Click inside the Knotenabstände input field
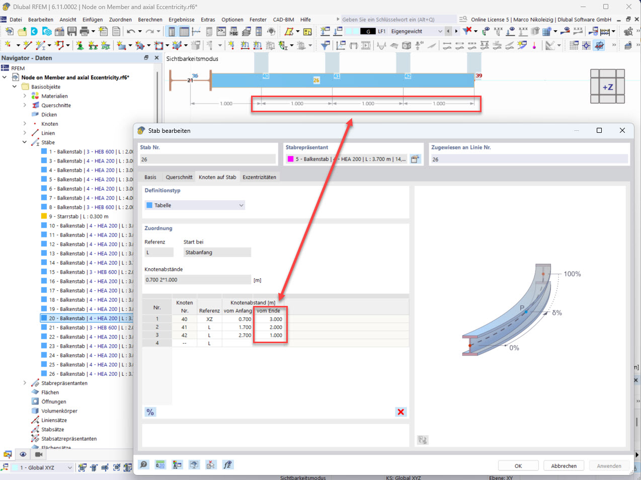This screenshot has height=480, width=641. point(197,279)
